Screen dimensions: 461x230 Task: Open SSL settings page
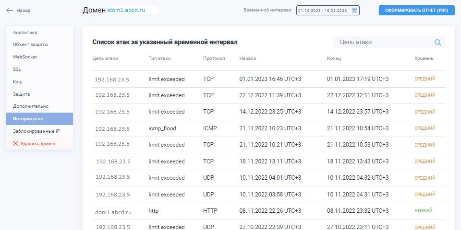tap(17, 69)
